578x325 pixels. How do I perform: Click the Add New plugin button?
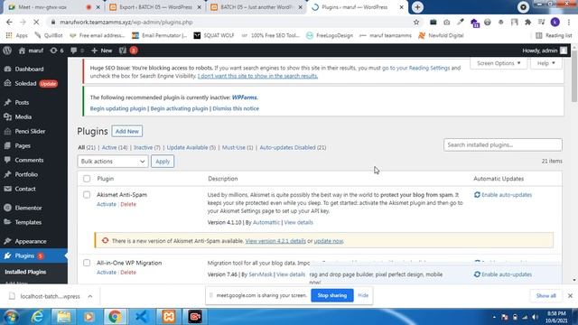point(127,131)
